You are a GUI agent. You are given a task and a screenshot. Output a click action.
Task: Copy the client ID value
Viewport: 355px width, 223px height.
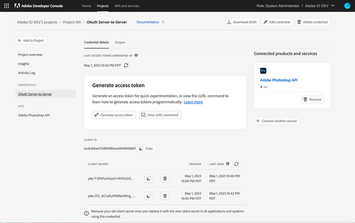pyautogui.click(x=146, y=148)
